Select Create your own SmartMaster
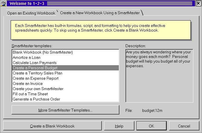 (x=65, y=89)
